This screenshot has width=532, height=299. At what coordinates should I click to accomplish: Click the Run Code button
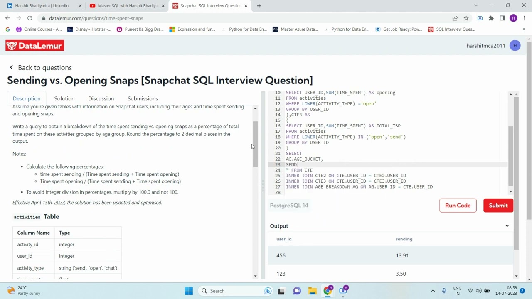coord(458,206)
